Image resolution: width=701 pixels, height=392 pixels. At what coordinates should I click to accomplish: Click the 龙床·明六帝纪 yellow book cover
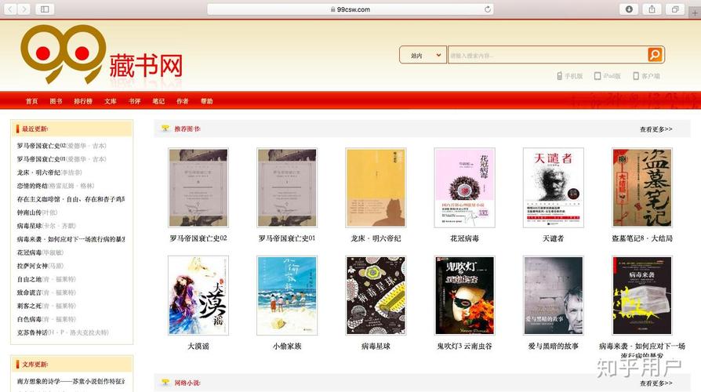[376, 187]
